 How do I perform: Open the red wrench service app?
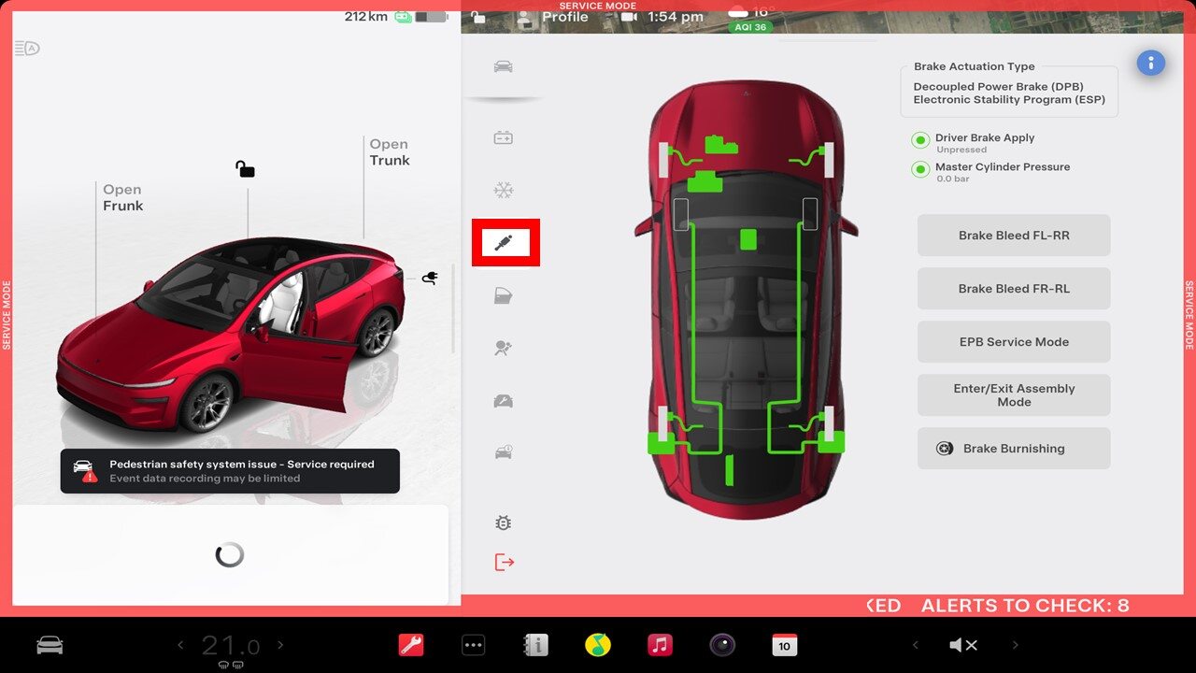411,645
